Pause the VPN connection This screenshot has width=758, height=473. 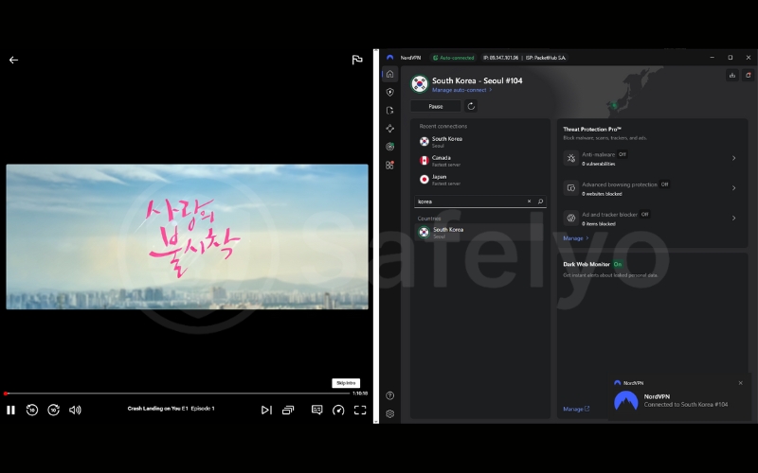pyautogui.click(x=436, y=106)
